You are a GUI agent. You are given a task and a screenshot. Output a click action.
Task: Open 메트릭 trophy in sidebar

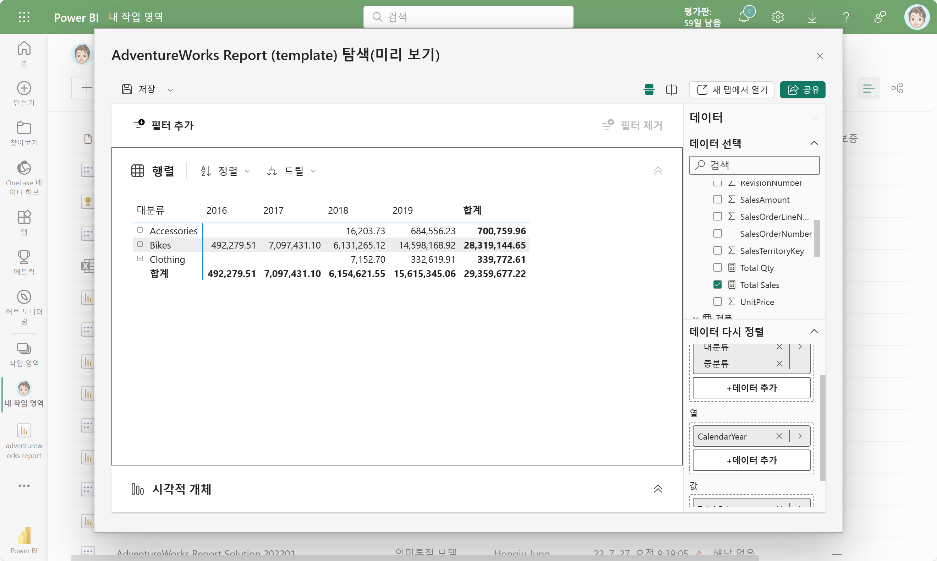tap(24, 263)
